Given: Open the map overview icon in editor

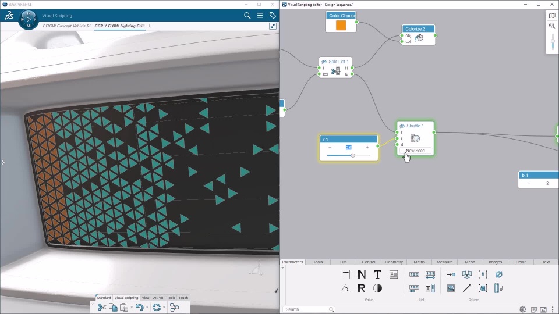Looking at the screenshot, I should [552, 15].
